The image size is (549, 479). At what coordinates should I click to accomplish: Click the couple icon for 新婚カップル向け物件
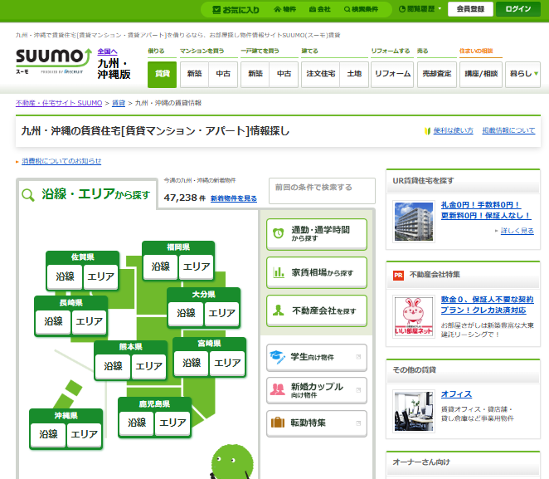(x=278, y=390)
